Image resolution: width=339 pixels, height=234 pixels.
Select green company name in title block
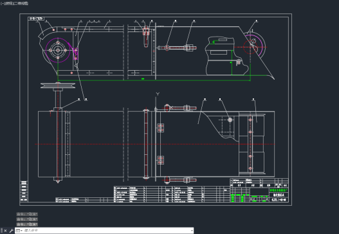tap(279, 190)
